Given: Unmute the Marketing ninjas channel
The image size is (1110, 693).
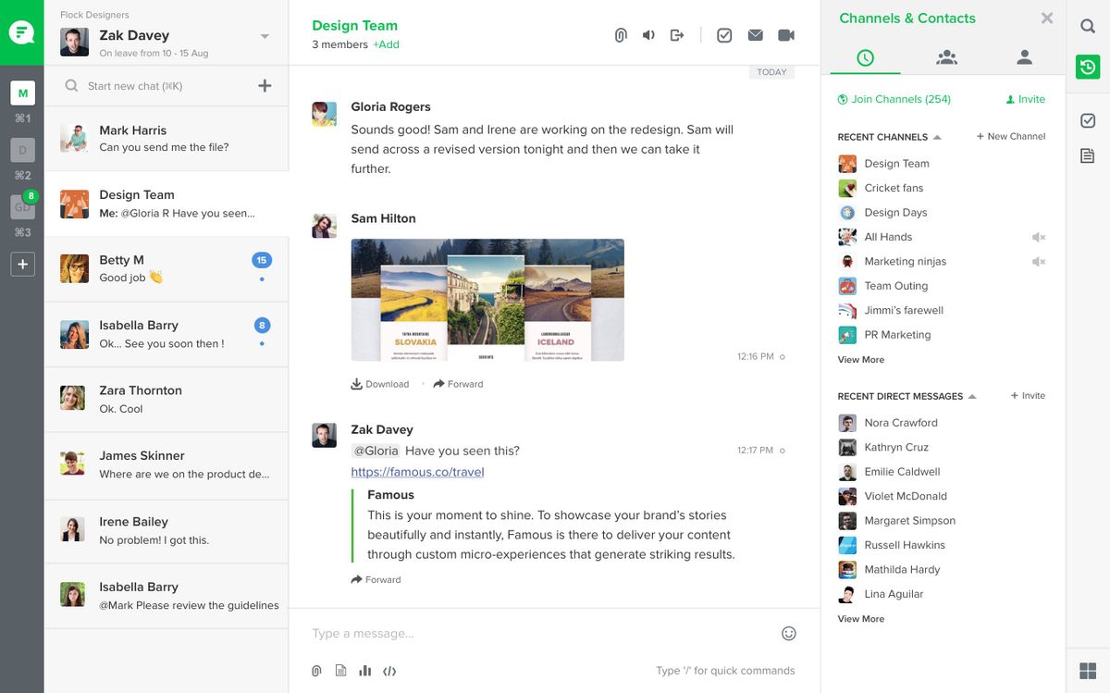Looking at the screenshot, I should coord(1039,261).
